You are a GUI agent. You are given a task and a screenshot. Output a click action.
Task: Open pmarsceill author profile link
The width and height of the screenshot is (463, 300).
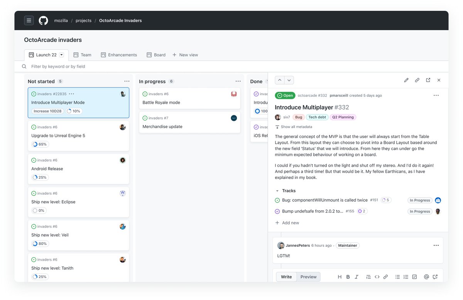(x=339, y=96)
